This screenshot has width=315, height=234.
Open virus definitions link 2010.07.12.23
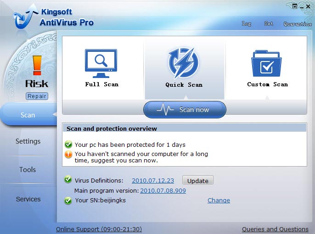153,180
